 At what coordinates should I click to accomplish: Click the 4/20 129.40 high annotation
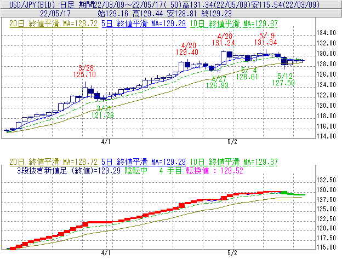tap(187, 49)
